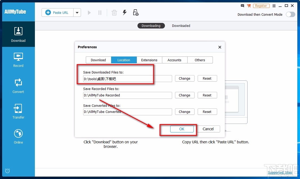The width and height of the screenshot is (300, 179).
Task: Click the pause all icon
Action: [100, 13]
